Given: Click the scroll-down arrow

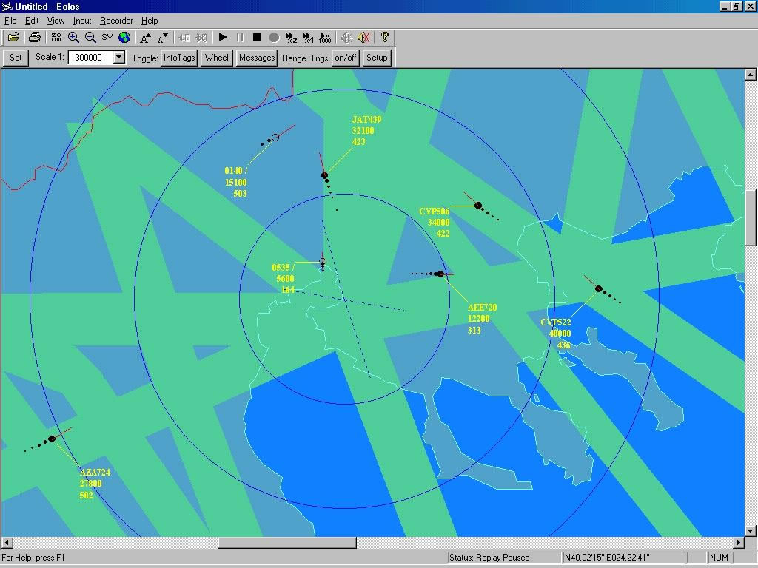Looking at the screenshot, I should (751, 531).
